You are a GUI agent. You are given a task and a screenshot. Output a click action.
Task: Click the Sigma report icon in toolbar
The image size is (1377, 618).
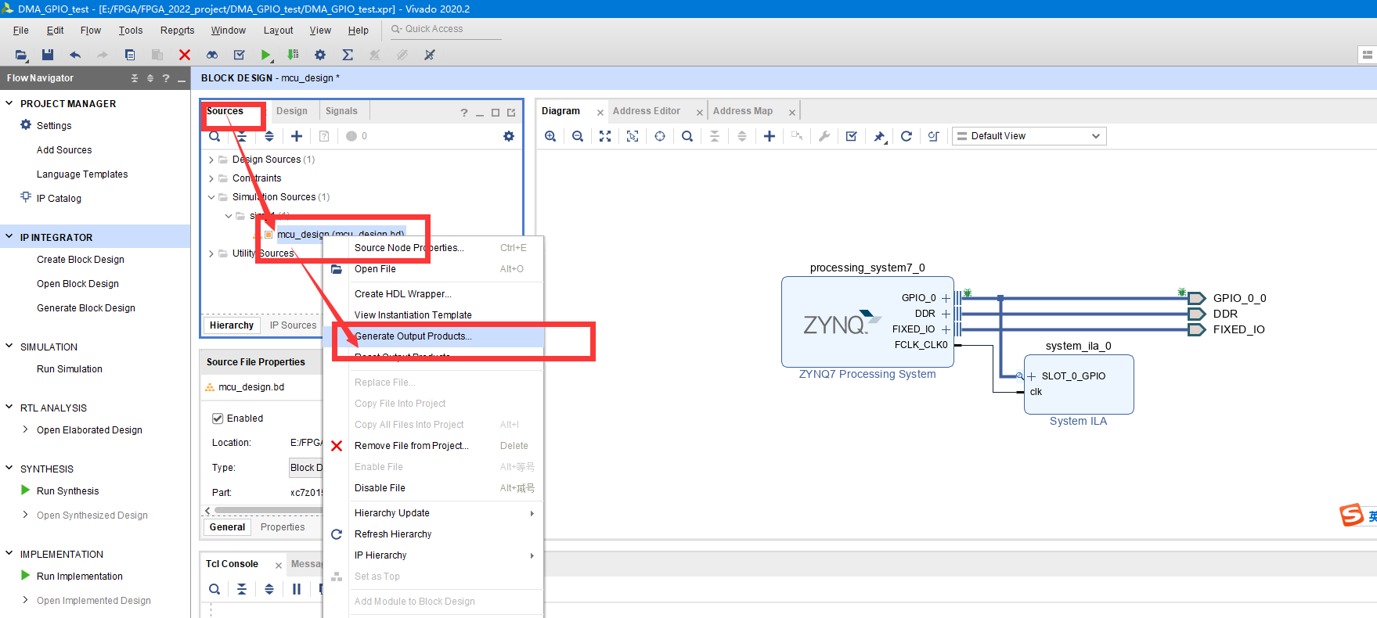coord(348,55)
